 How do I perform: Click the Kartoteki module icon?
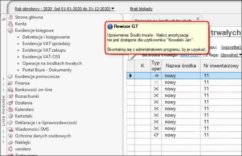pyautogui.click(x=10, y=116)
